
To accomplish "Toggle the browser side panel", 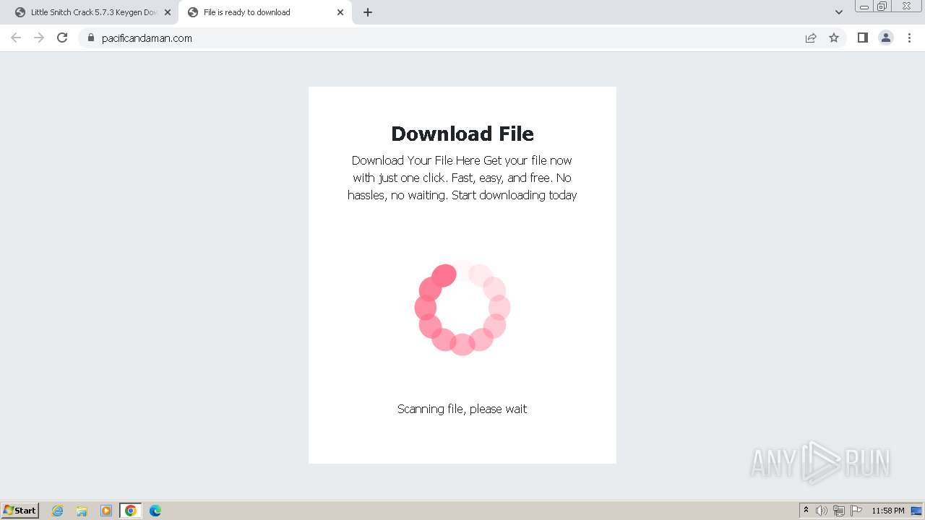I will point(862,38).
